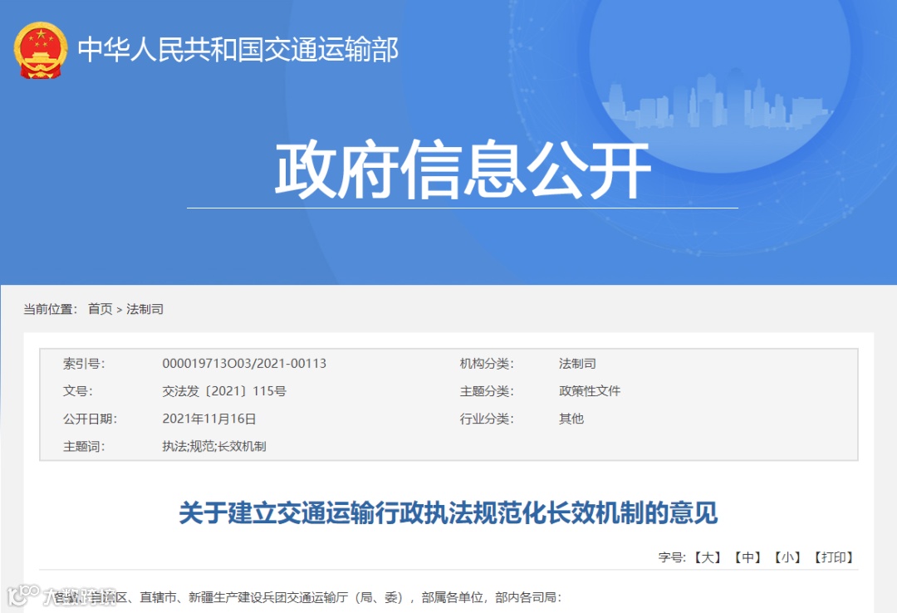The height and width of the screenshot is (613, 897).
Task: Click the 字号 label
Action: [x=672, y=557]
